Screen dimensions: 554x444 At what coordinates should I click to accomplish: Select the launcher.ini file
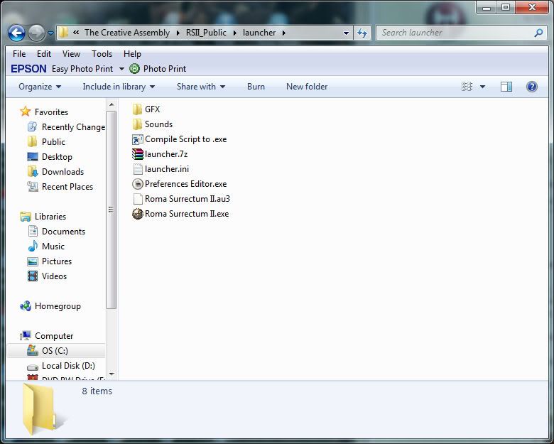[166, 169]
